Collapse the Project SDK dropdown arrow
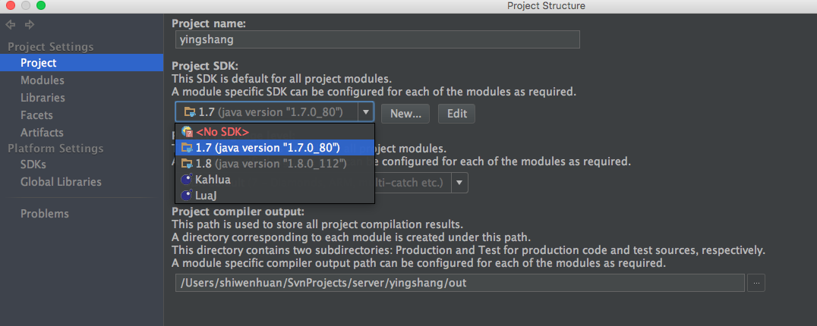 (x=365, y=112)
